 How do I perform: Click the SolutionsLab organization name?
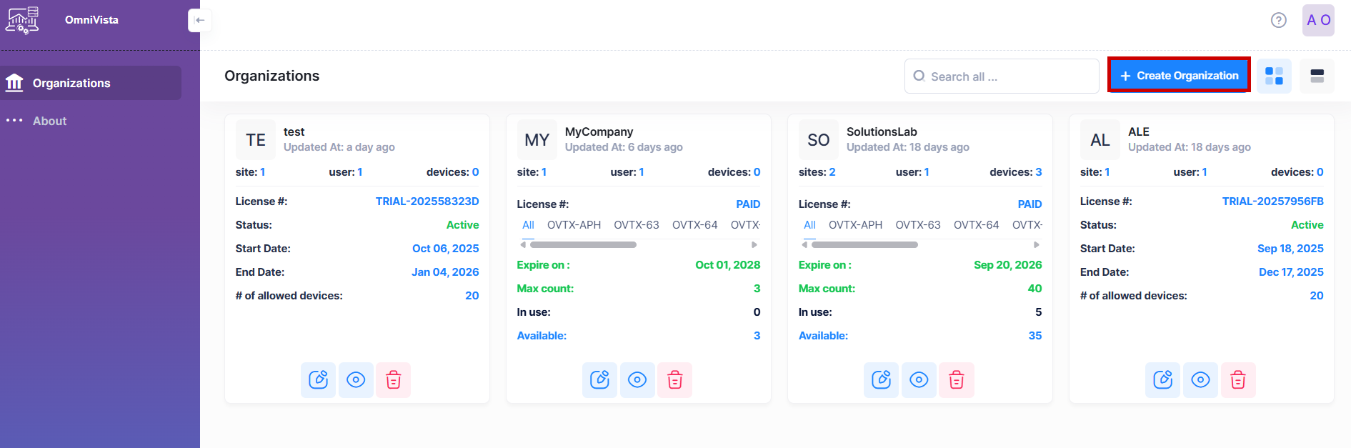pyautogui.click(x=882, y=131)
